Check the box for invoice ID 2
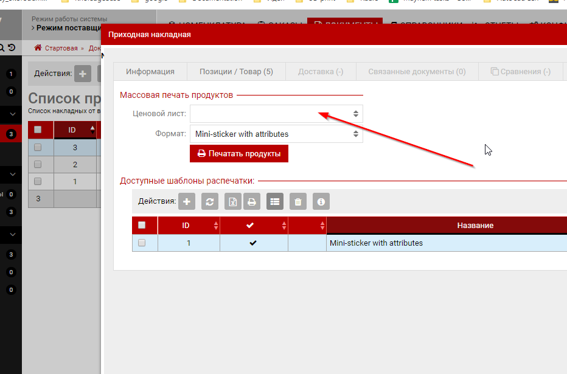This screenshot has width=567, height=374. [38, 164]
